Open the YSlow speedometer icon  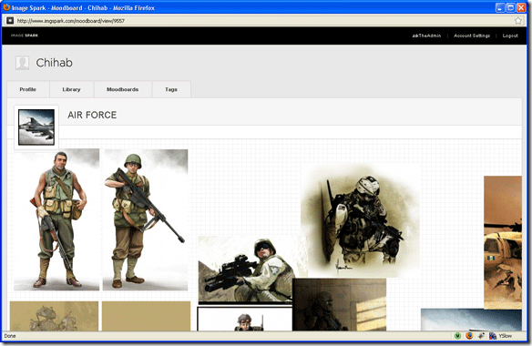(x=493, y=336)
